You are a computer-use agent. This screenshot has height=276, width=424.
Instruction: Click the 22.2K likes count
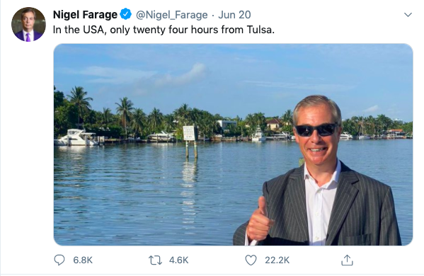277,260
